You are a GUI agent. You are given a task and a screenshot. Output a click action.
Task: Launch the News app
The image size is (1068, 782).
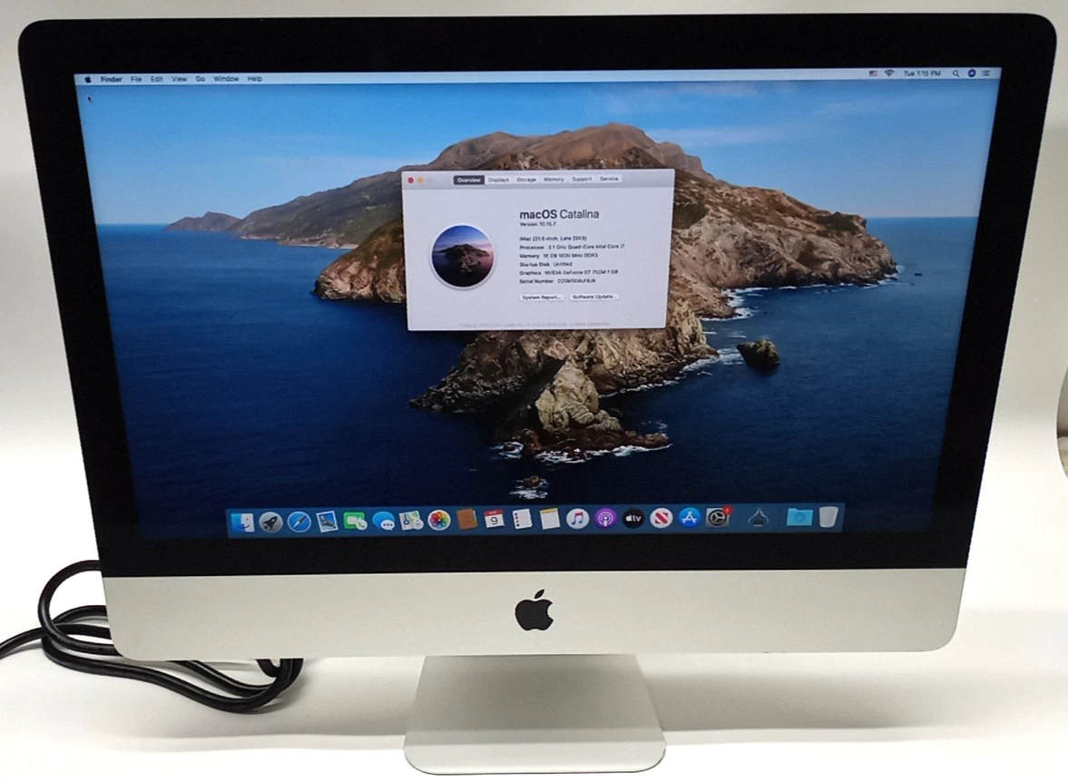point(661,521)
